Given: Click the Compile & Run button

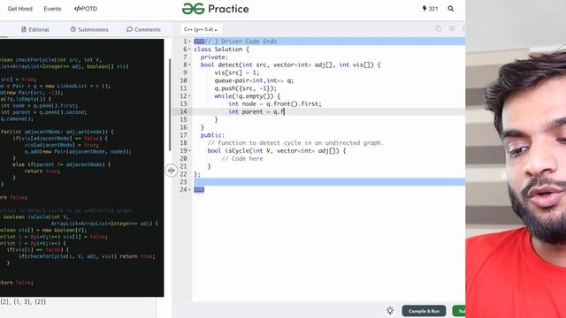Looking at the screenshot, I should [x=424, y=311].
